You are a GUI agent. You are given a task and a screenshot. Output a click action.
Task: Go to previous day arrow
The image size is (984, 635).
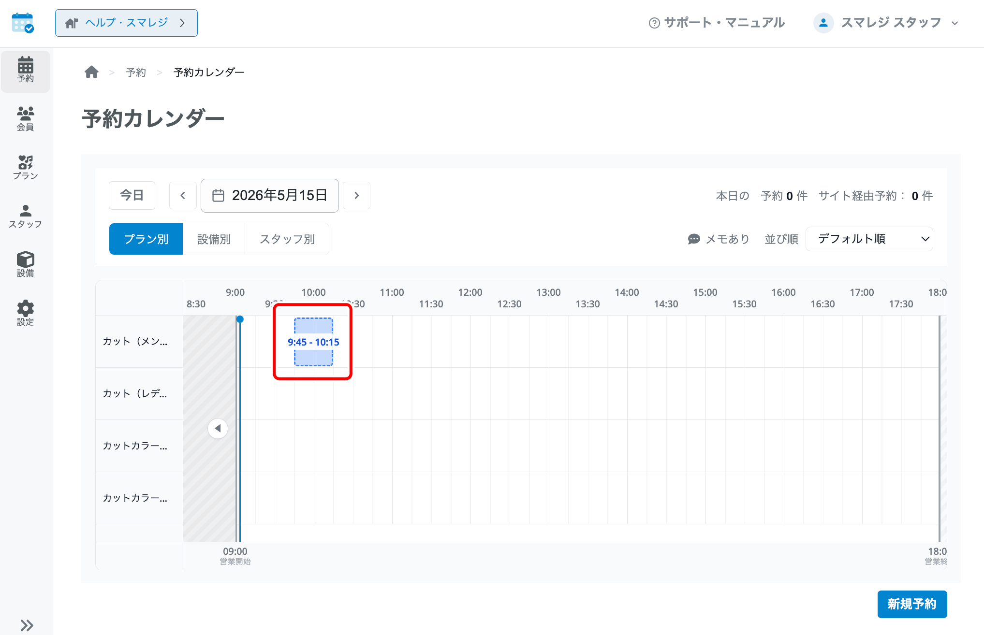[183, 195]
